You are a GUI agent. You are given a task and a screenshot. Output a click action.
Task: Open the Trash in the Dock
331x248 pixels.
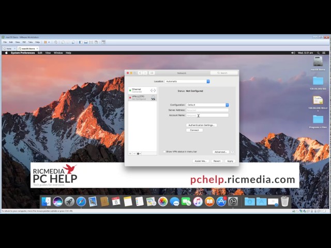click(284, 202)
